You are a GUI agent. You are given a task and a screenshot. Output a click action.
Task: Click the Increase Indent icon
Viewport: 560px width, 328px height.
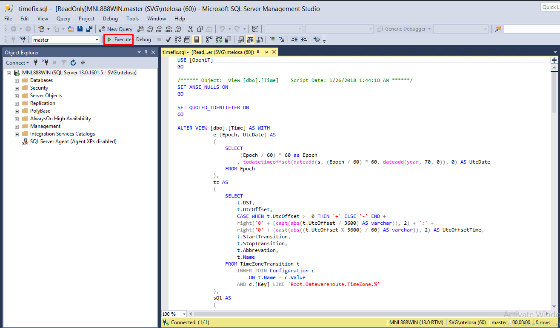point(304,40)
